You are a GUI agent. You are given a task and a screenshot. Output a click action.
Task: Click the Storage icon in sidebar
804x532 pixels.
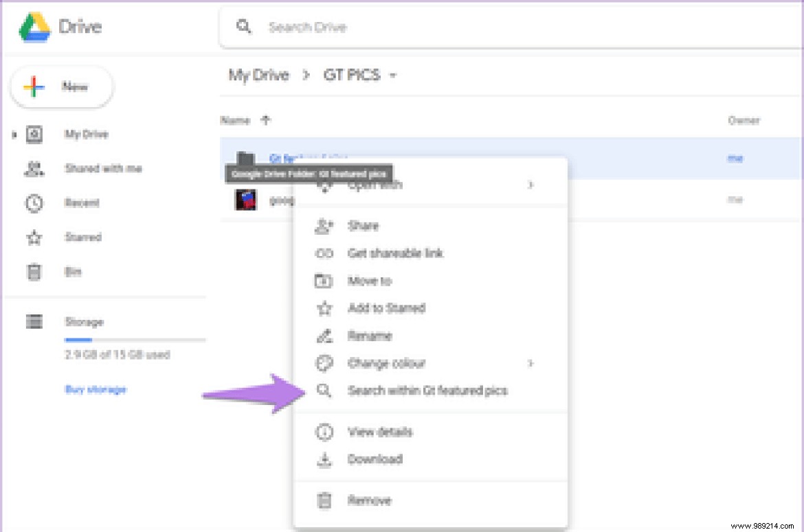tap(34, 321)
